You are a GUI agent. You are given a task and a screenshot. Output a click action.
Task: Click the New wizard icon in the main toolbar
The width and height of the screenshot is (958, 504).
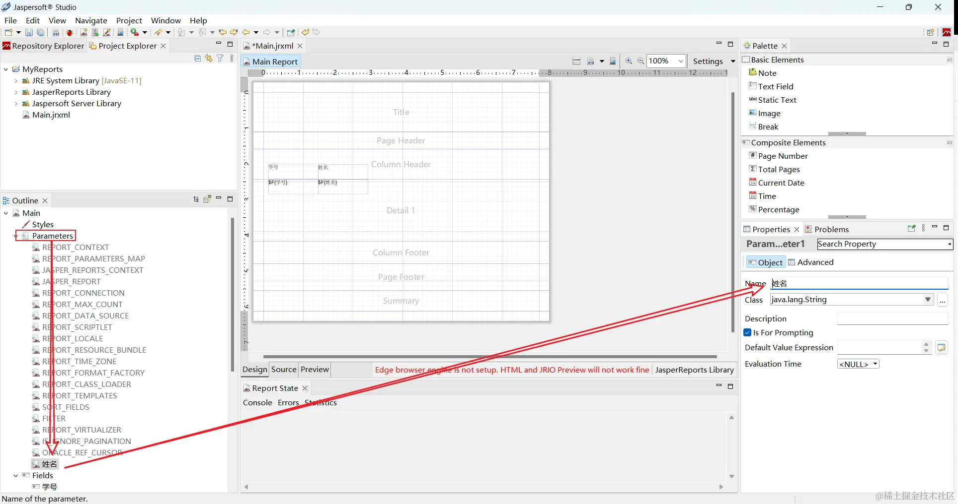(8, 32)
